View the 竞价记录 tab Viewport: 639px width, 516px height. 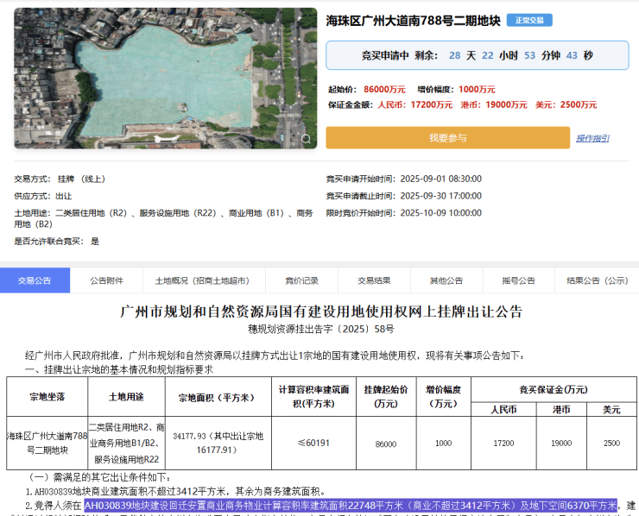[302, 280]
